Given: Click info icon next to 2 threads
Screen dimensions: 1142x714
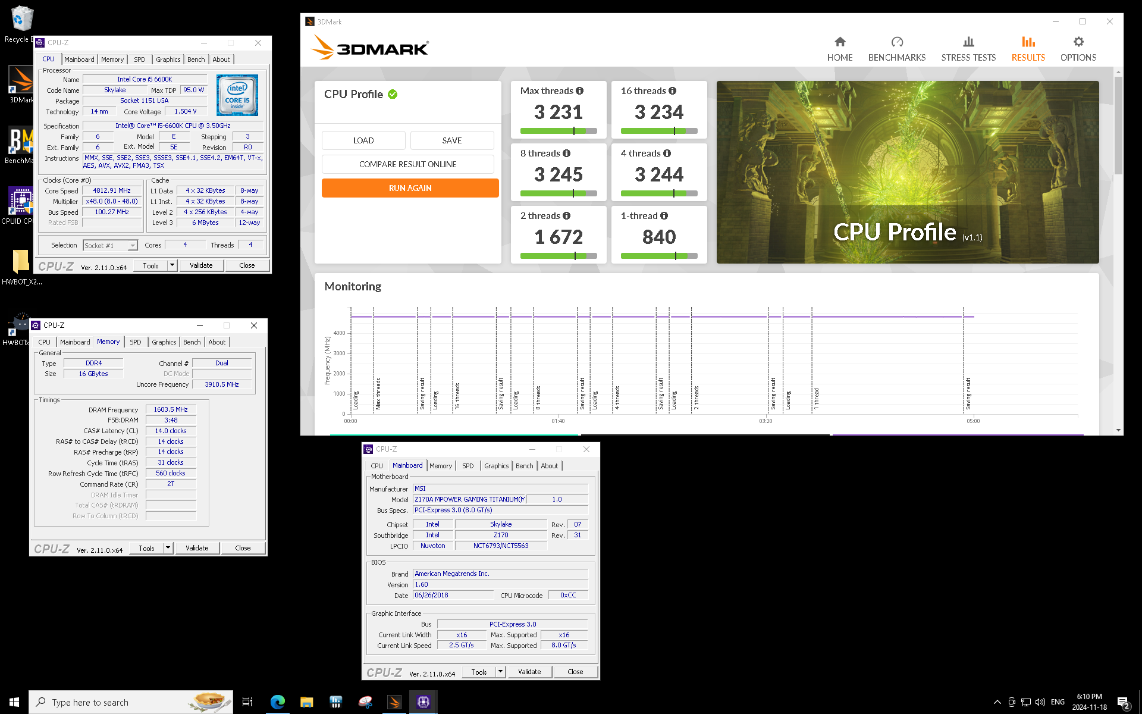Looking at the screenshot, I should coord(566,216).
